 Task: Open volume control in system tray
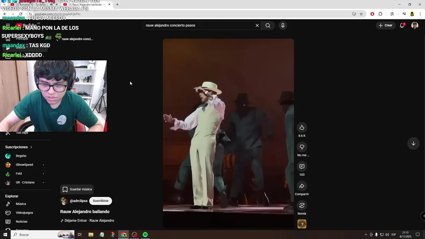click(x=387, y=235)
